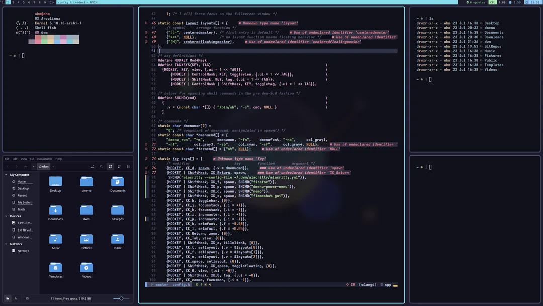Click the memory usage indicator in the top bar

515,2
